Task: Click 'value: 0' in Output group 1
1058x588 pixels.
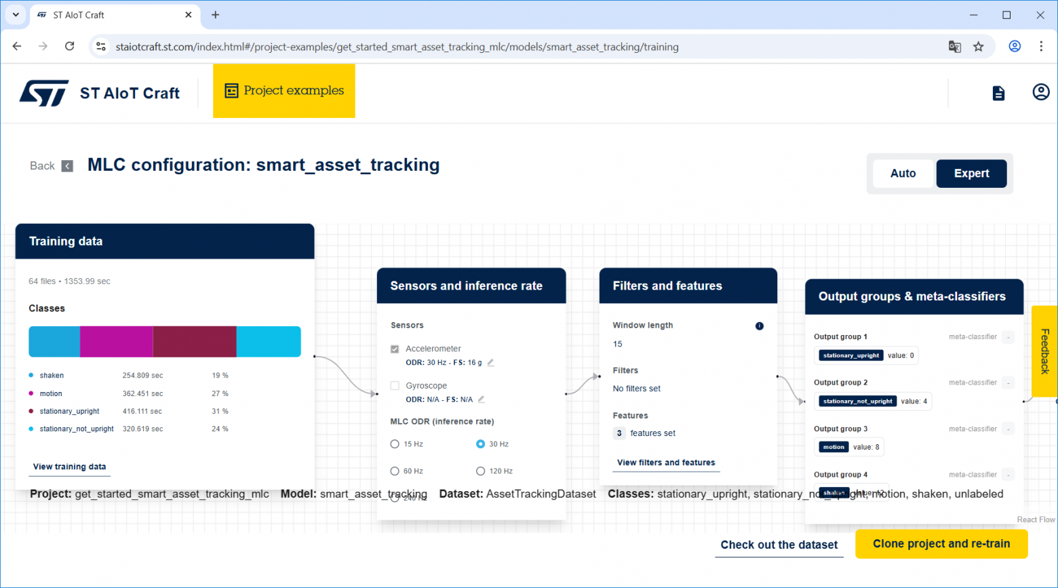Action: [x=901, y=355]
